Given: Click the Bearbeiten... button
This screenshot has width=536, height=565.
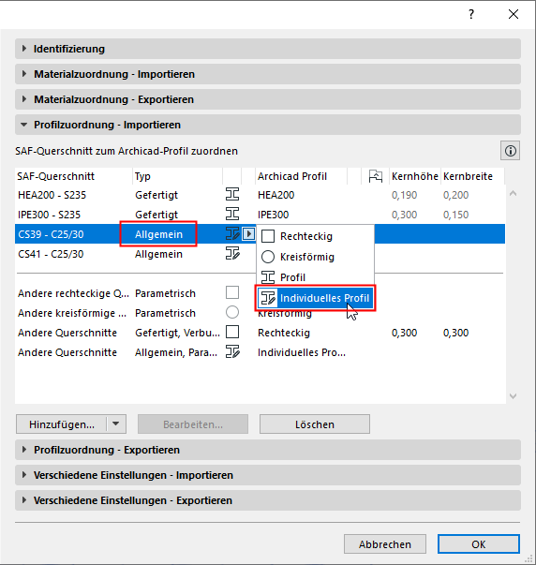Looking at the screenshot, I should pos(193,424).
